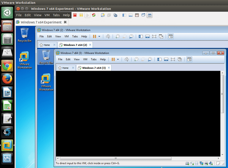The height and width of the screenshot is (168, 228).
Task: Close the Windows 7 x64 (3) tab
Action: pos(109,68)
